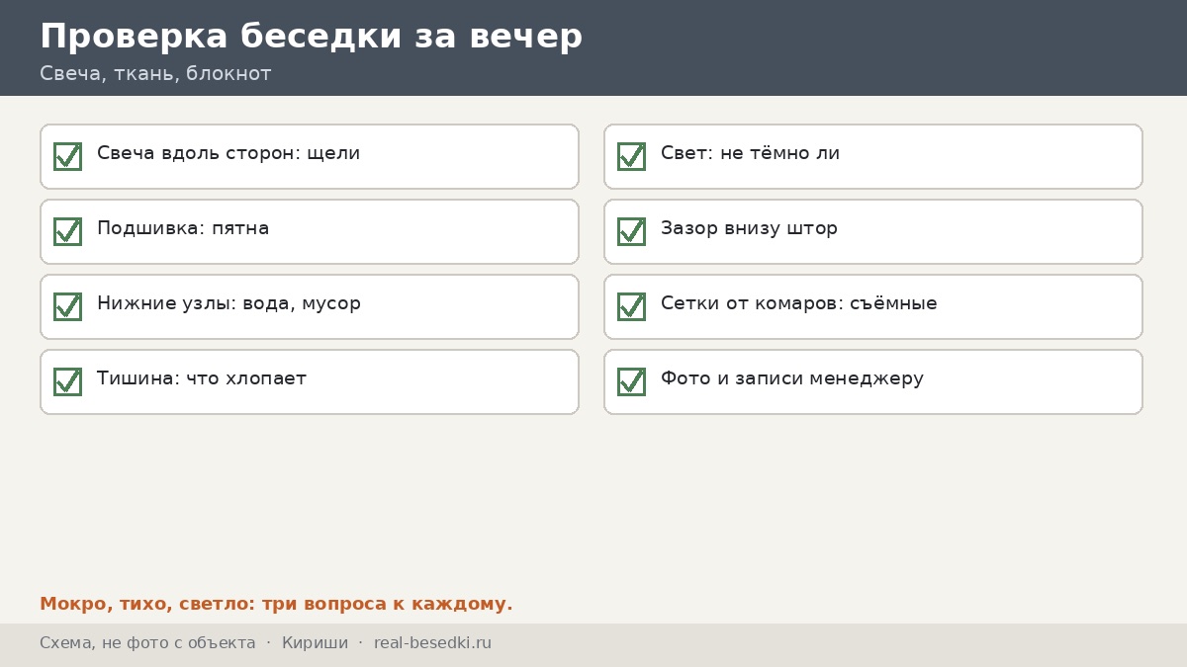1187x667 pixels.
Task: Click the 'Кириши' footer text
Action: click(x=315, y=643)
